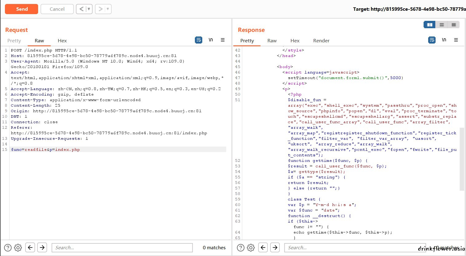This screenshot has height=256, width=466.
Task: Click the Response panel heading
Action: (x=251, y=30)
